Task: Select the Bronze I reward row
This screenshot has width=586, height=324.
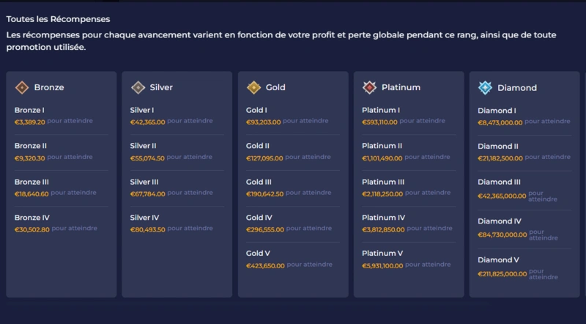Action: pyautogui.click(x=61, y=116)
